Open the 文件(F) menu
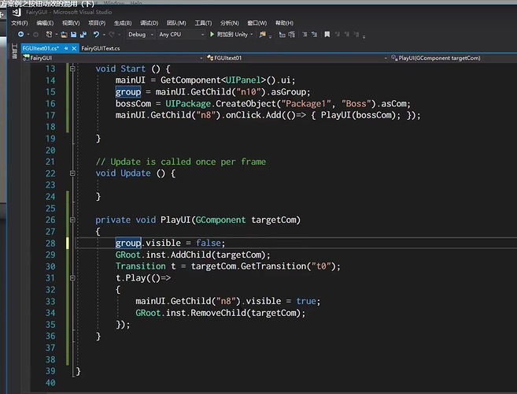This screenshot has width=517, height=394. [20, 23]
